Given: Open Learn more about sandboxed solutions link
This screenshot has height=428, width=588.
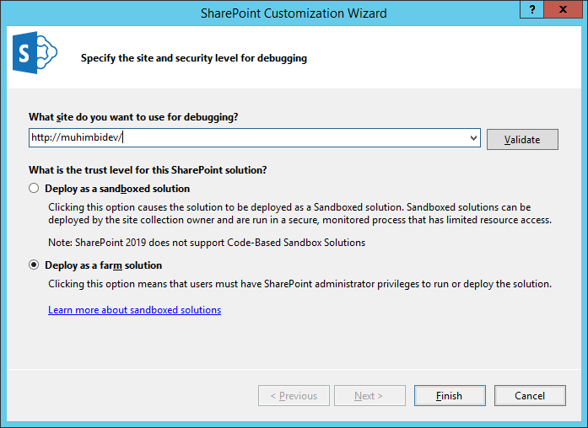Looking at the screenshot, I should (135, 310).
